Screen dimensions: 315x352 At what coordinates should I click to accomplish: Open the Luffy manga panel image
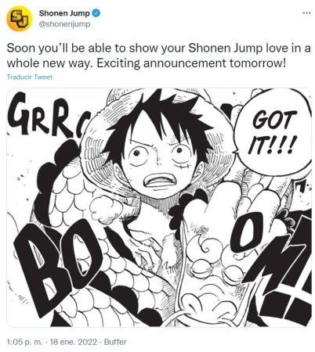coord(159,207)
